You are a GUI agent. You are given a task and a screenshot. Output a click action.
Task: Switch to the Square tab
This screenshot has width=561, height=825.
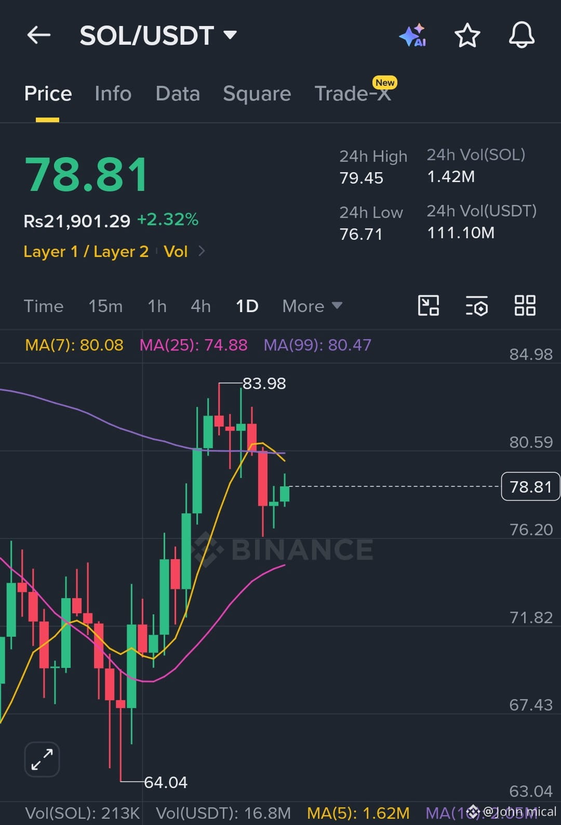pyautogui.click(x=257, y=94)
